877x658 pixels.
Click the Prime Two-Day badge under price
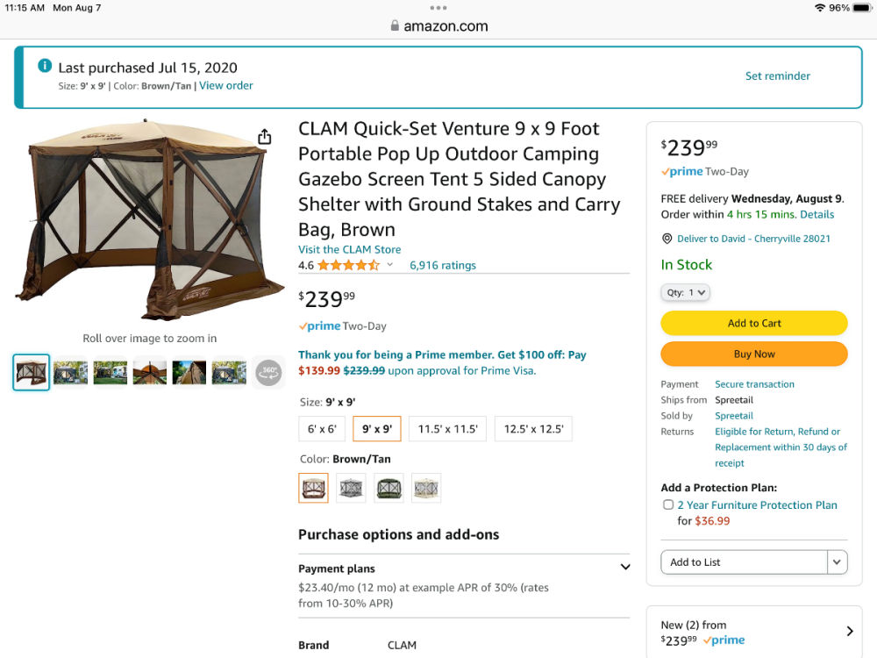point(342,326)
